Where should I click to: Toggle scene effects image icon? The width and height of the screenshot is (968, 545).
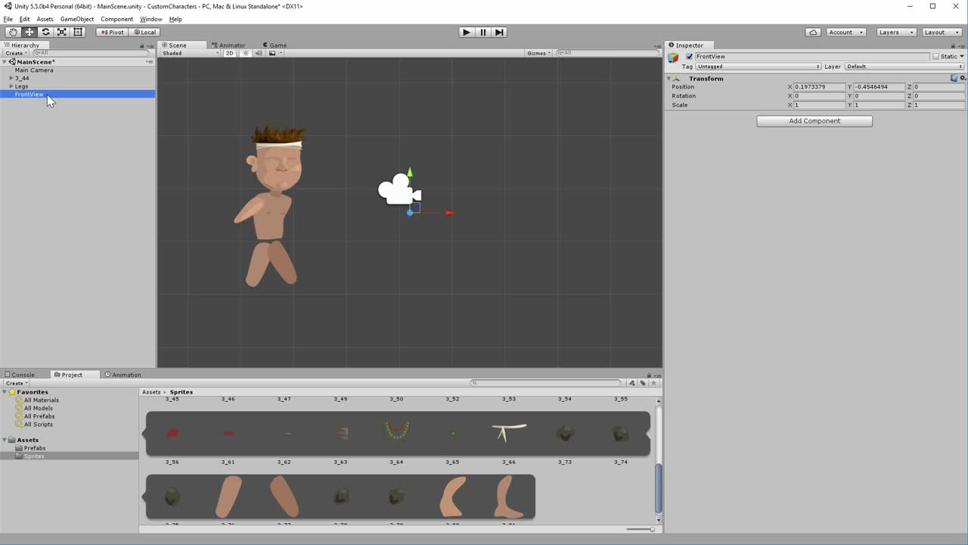pyautogui.click(x=273, y=53)
